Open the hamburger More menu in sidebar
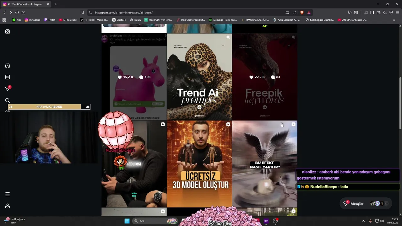 [8, 194]
